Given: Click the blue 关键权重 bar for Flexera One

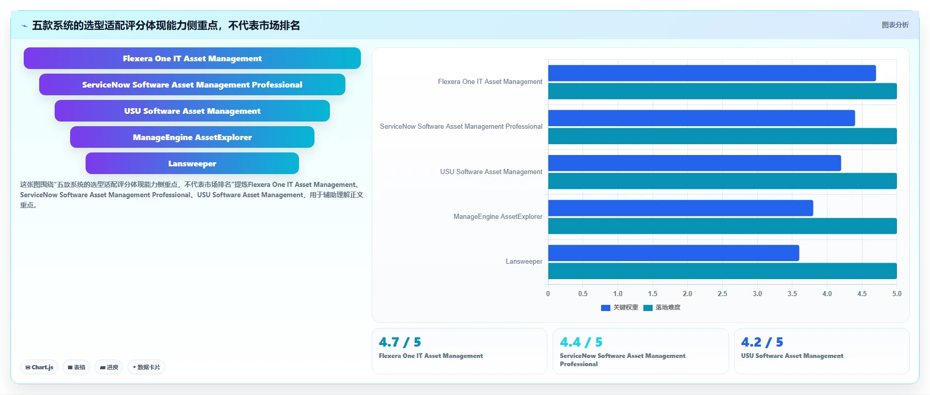Looking at the screenshot, I should click(x=712, y=73).
